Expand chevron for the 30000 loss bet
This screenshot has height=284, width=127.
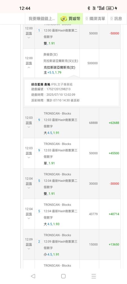pyautogui.click(x=29, y=188)
